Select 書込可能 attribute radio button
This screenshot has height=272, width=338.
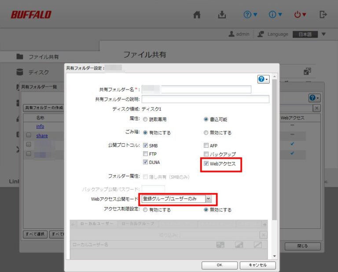[x=206, y=119]
